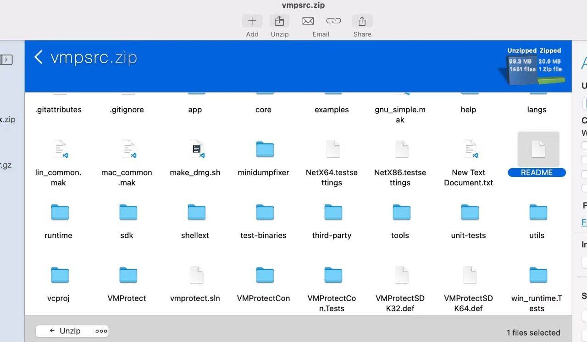Click the core folder name
The width and height of the screenshot is (587, 342).
(263, 110)
